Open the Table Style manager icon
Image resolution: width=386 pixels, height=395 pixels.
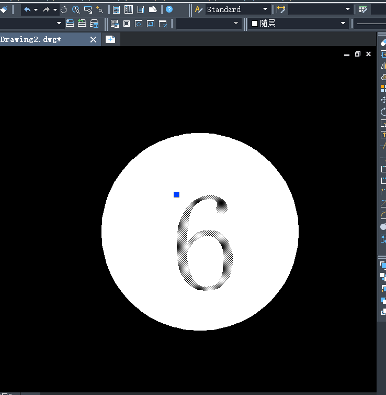click(x=363, y=10)
